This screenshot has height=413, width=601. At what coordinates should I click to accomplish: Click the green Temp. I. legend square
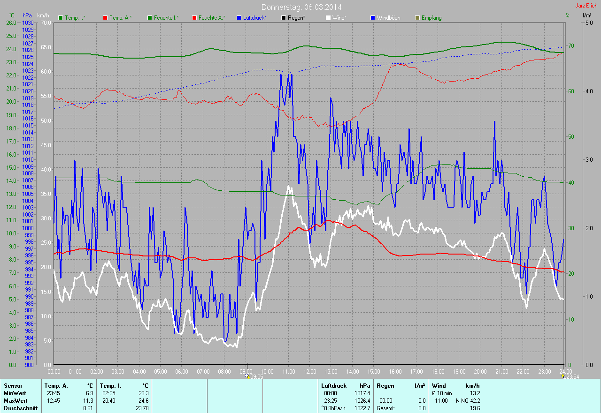[x=61, y=18]
